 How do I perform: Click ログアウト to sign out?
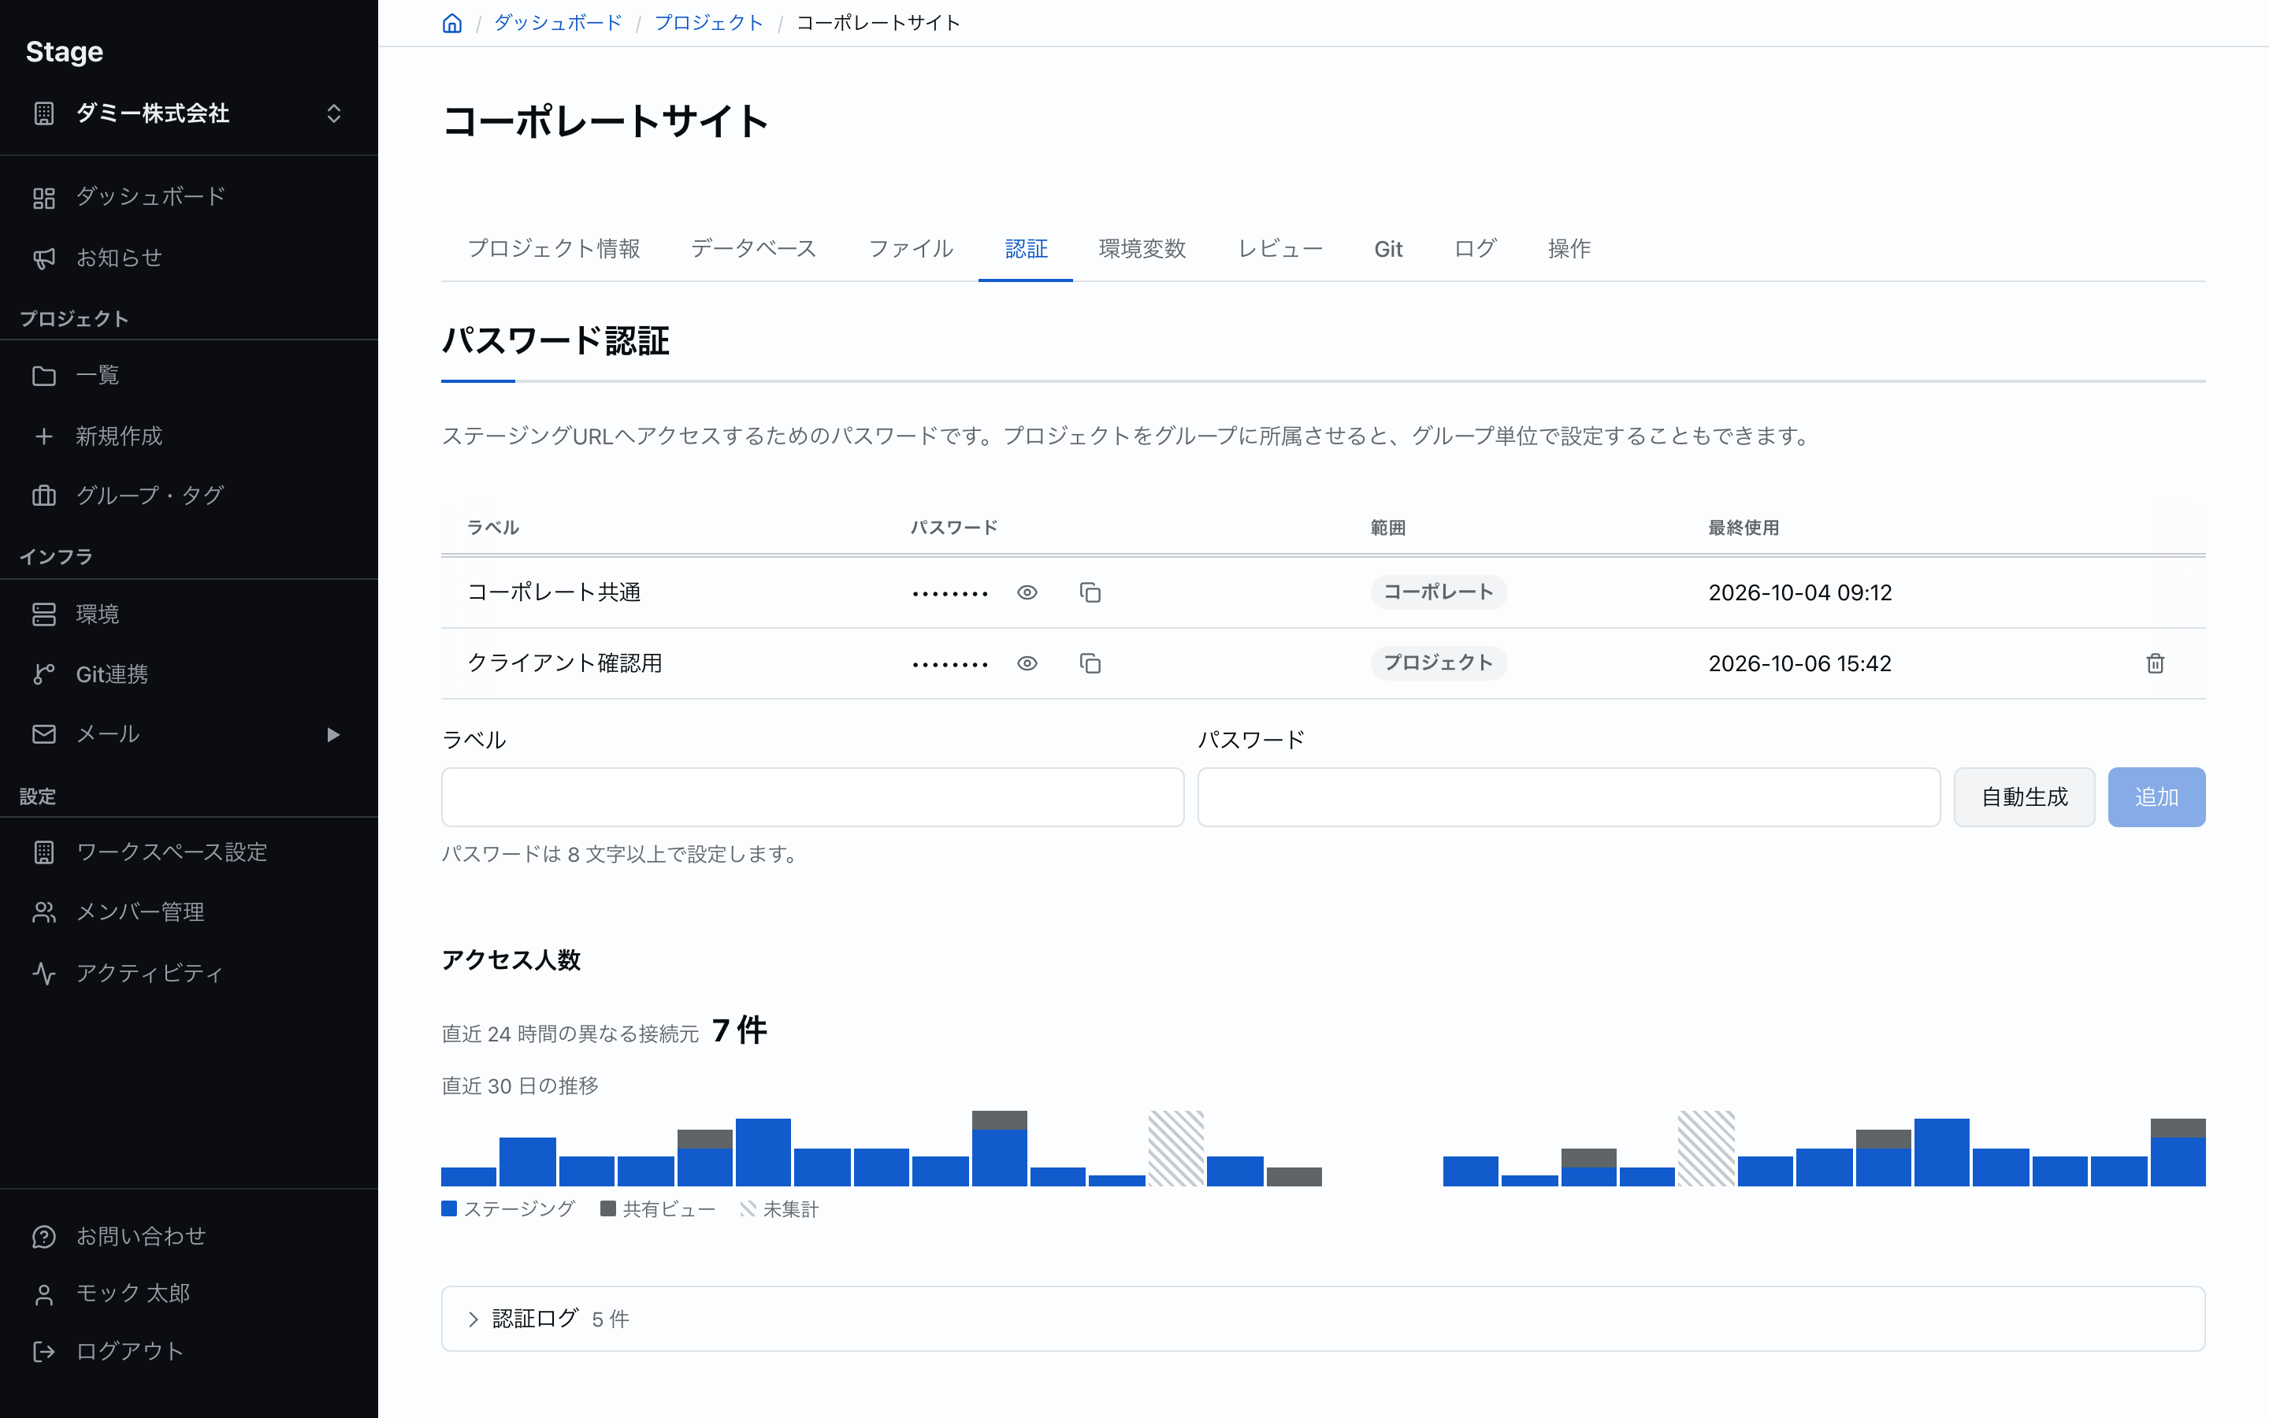pyautogui.click(x=188, y=1351)
